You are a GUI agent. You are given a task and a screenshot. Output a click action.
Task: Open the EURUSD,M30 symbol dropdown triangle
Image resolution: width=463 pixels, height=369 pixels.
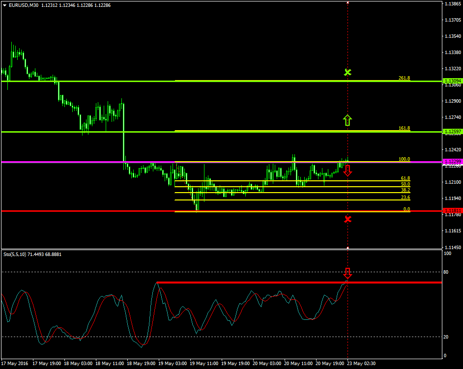pyautogui.click(x=5, y=4)
